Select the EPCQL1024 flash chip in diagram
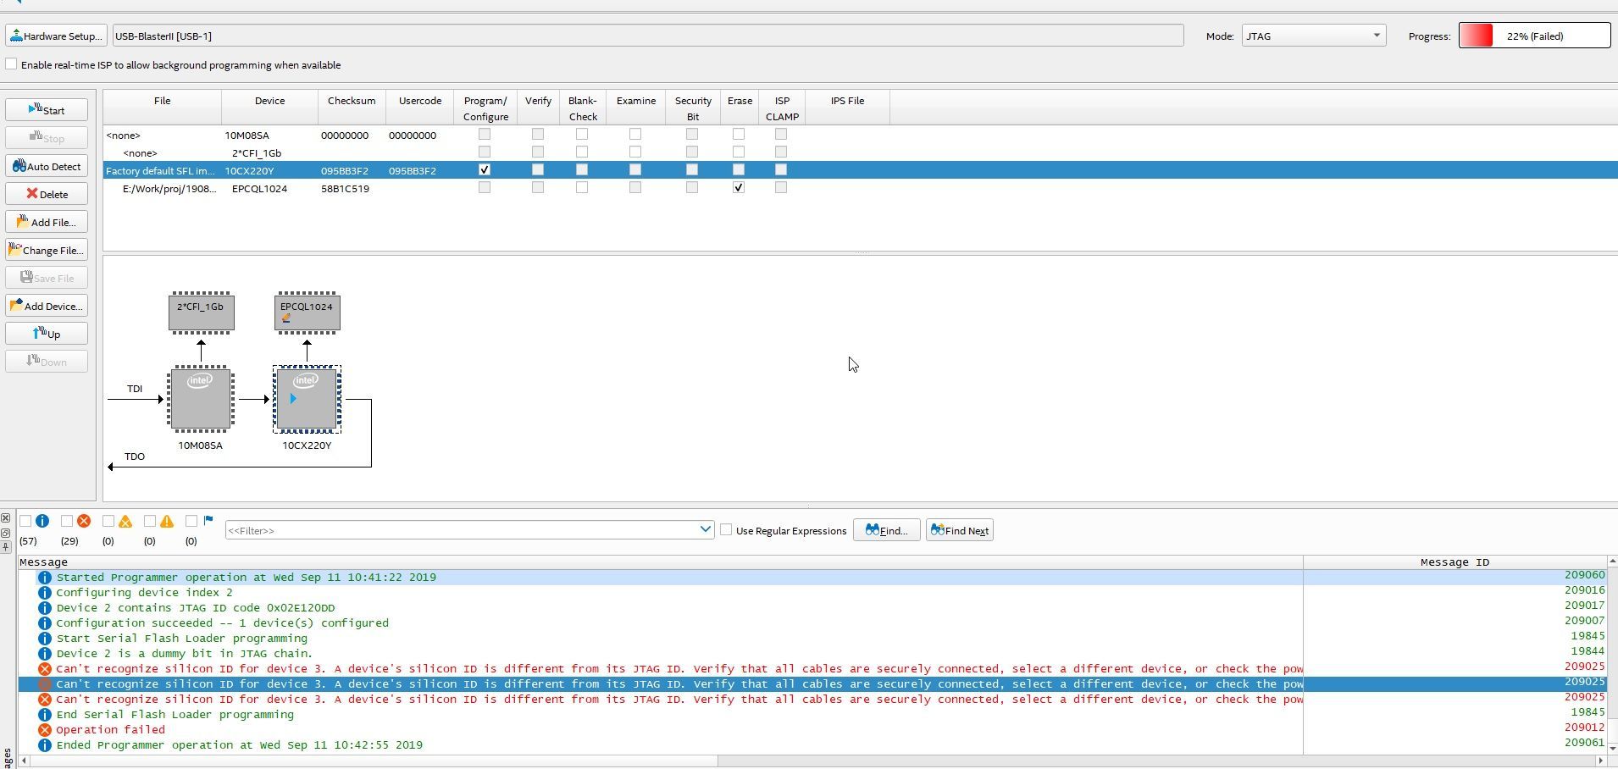 coord(307,313)
